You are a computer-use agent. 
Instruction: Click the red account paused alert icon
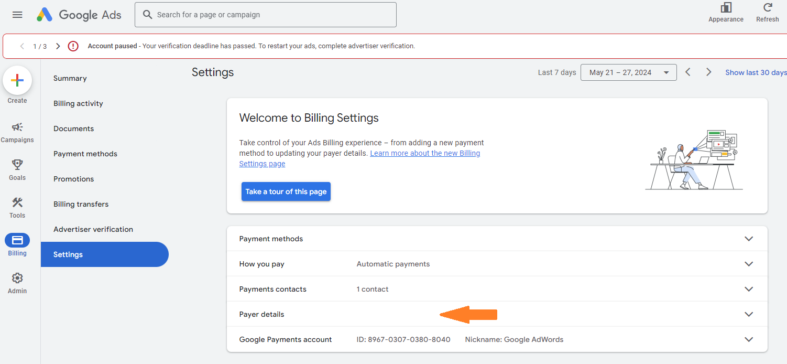(x=73, y=46)
